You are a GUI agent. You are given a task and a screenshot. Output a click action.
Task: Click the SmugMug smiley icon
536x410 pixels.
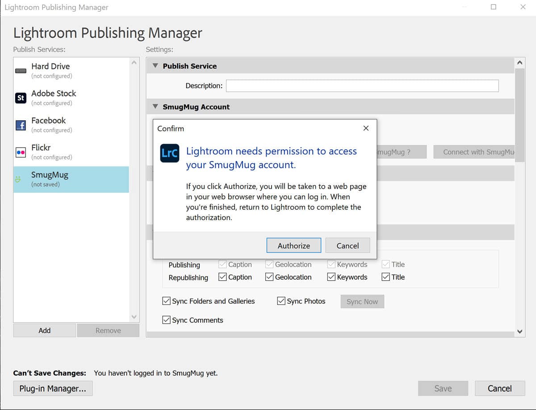(18, 179)
